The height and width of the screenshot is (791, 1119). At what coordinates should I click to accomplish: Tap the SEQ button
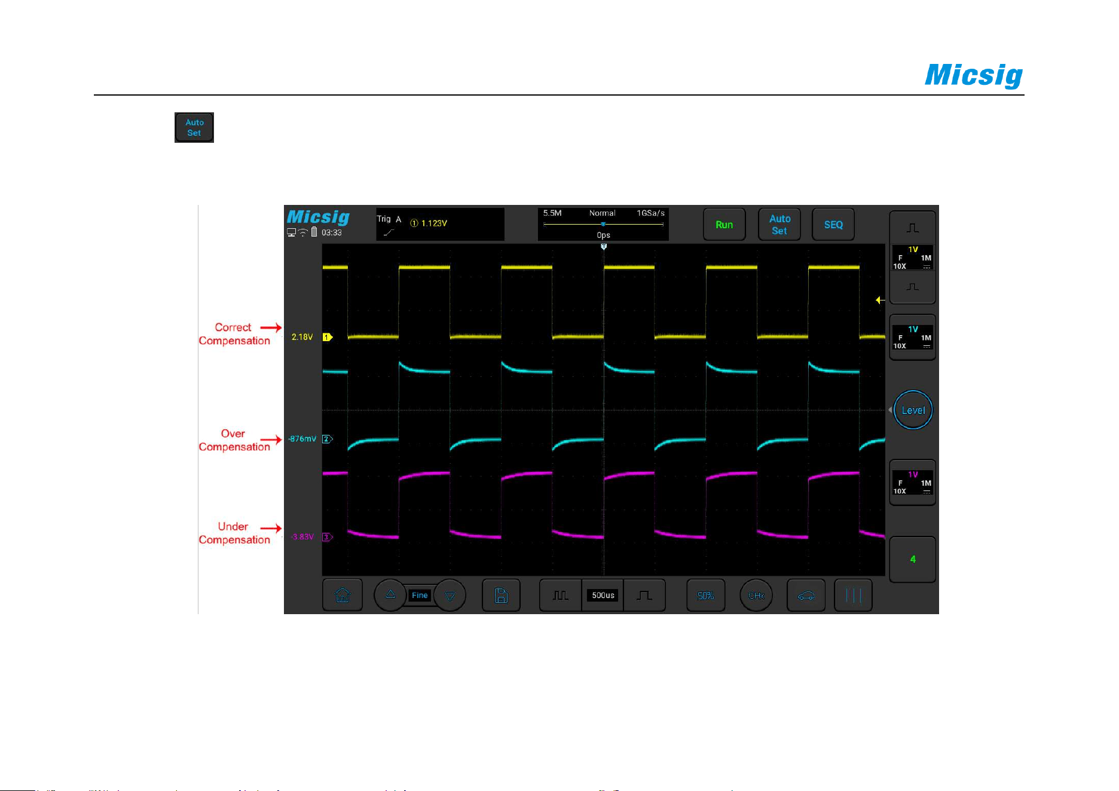coord(833,225)
